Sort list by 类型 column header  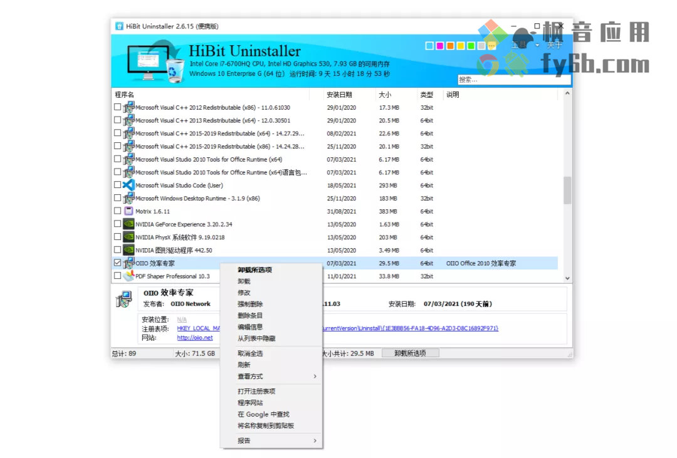coord(427,95)
